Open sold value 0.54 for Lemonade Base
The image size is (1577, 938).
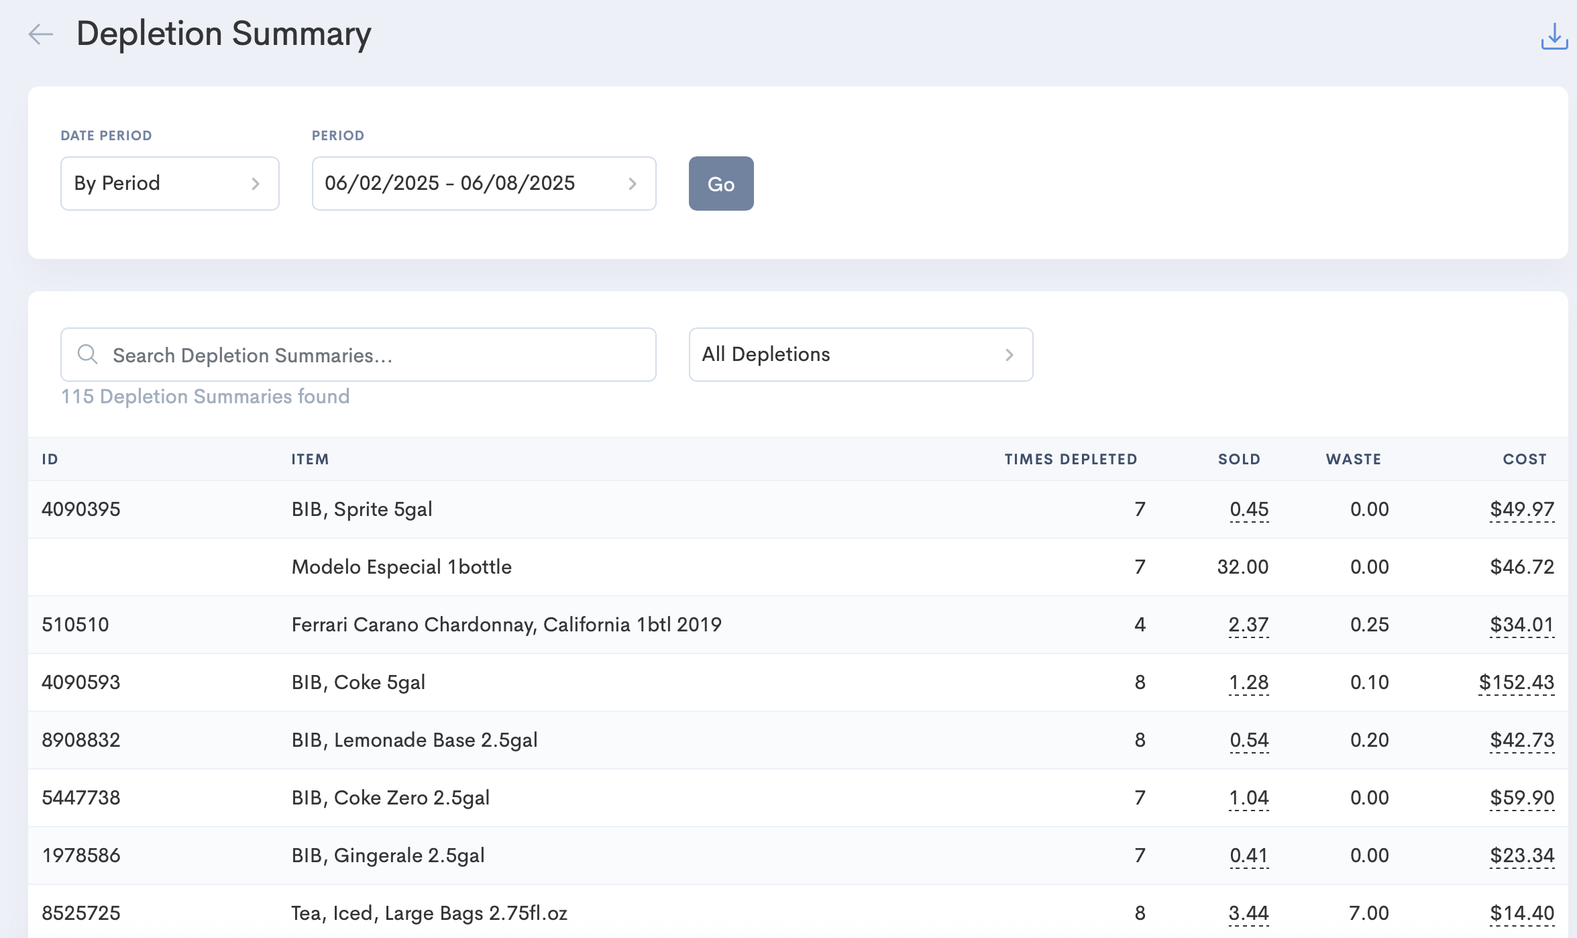[1249, 740]
